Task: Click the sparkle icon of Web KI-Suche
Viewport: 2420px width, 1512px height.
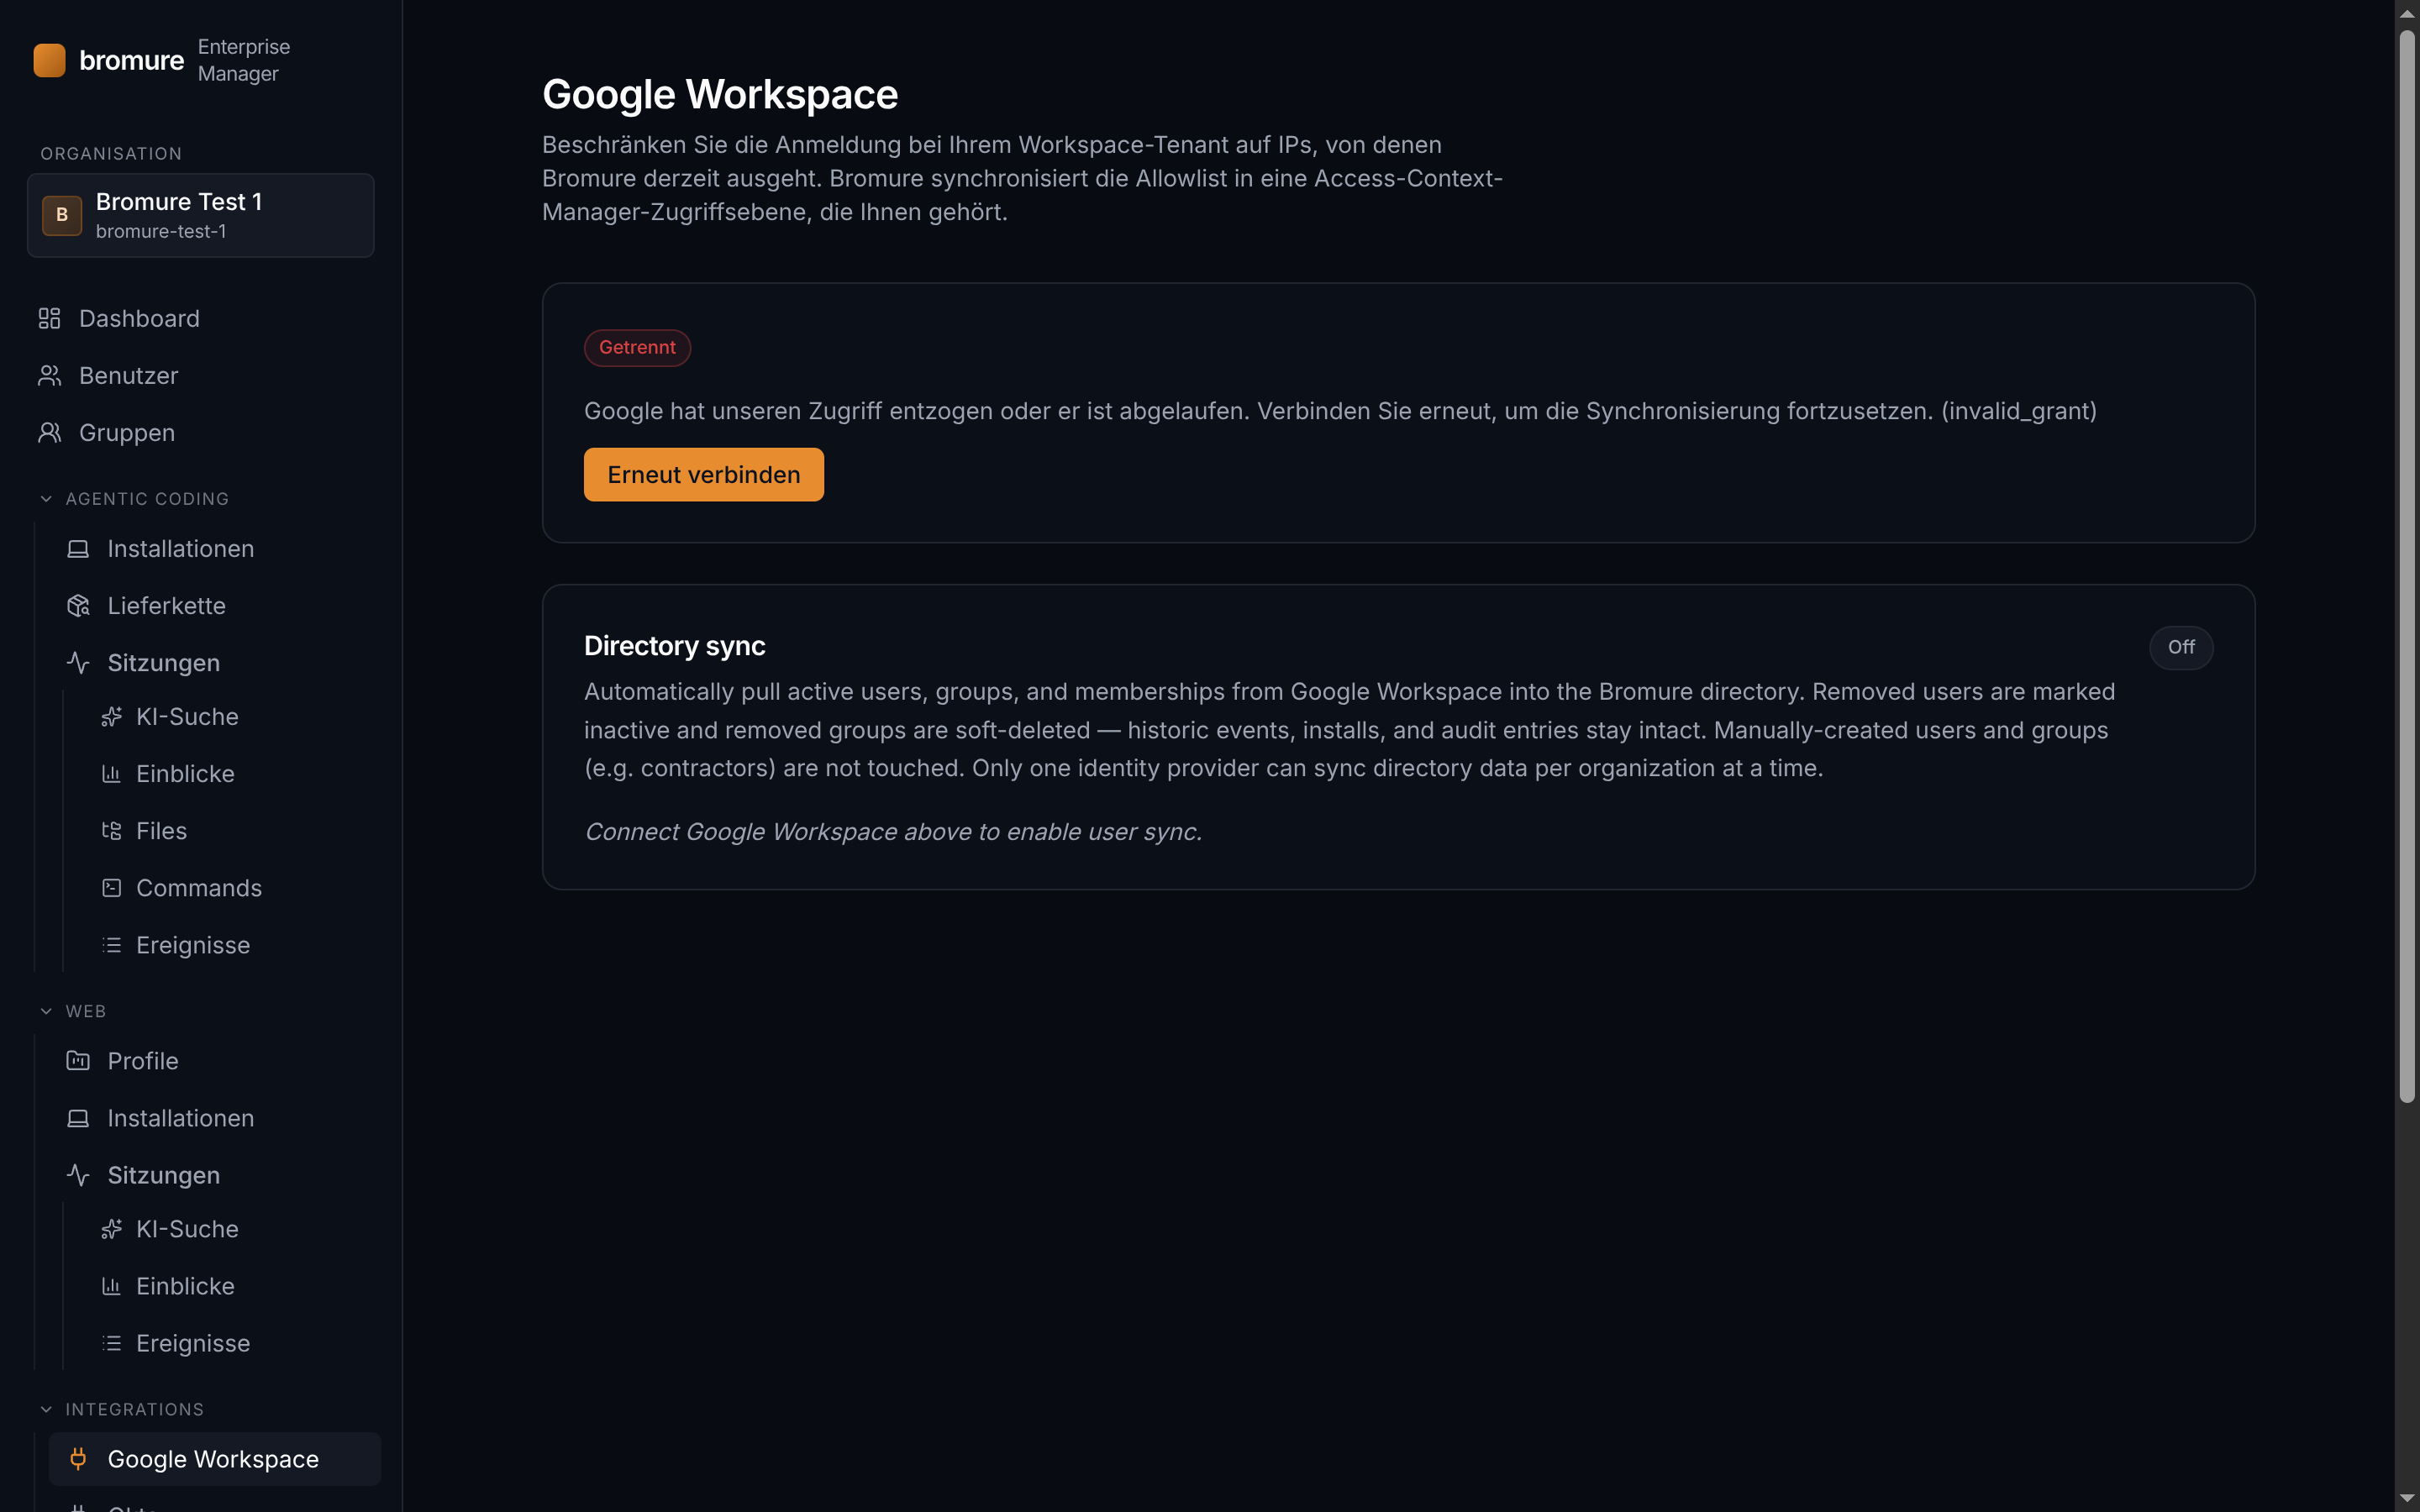Action: (x=111, y=1229)
